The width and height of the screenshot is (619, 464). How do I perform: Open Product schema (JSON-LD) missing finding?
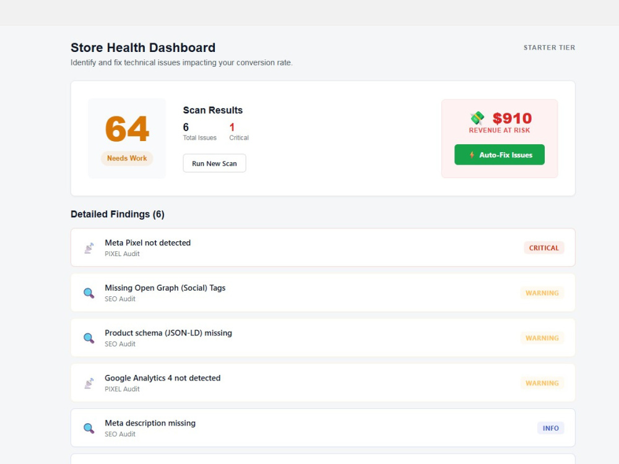[323, 338]
